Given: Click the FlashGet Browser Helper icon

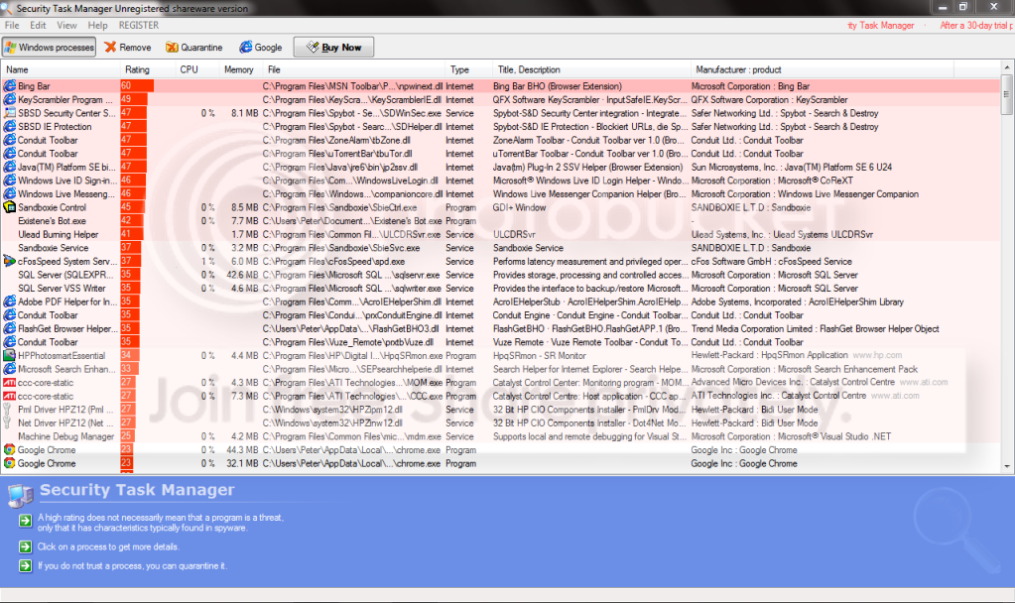Looking at the screenshot, I should point(10,328).
